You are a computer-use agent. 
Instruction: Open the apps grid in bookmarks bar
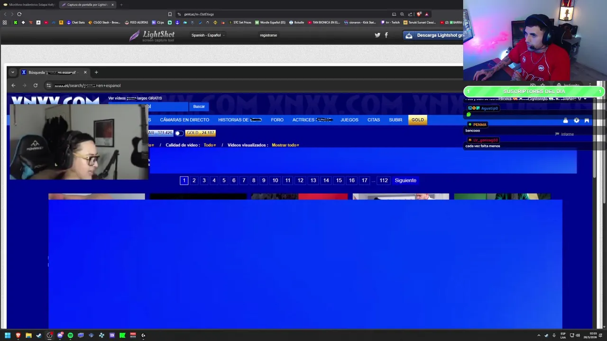point(5,22)
